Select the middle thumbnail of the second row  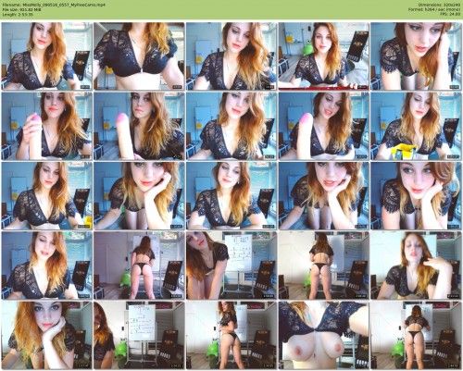click(x=231, y=126)
